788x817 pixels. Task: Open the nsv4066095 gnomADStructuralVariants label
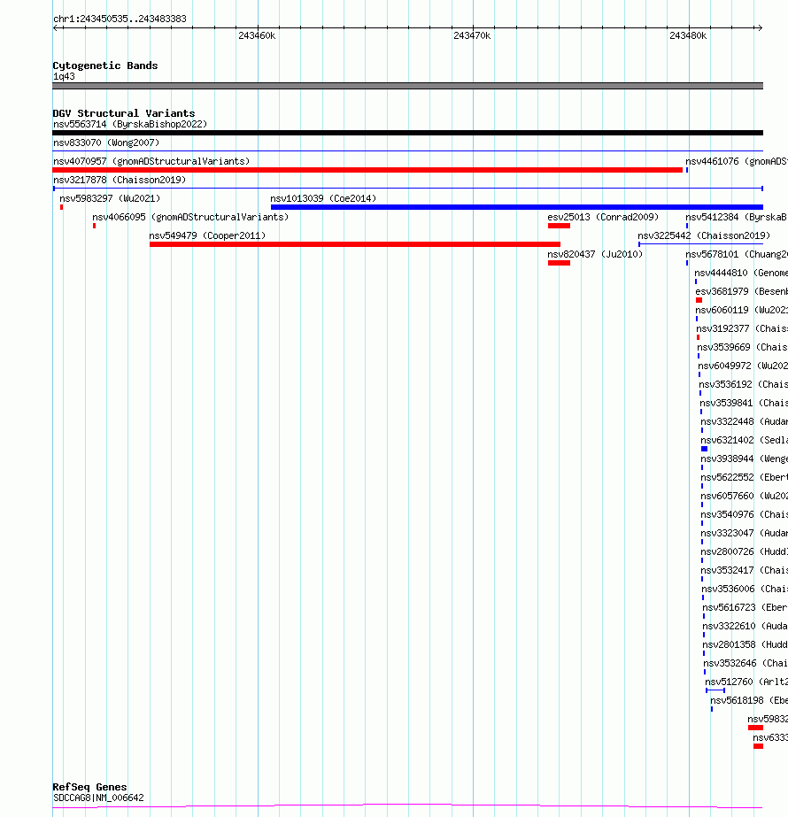point(190,217)
